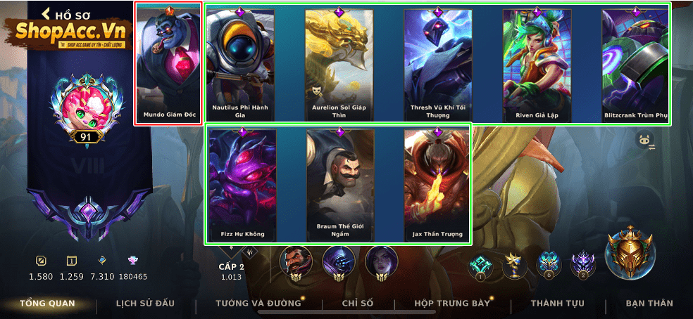Click the purple achievement badge marked 2

point(583,266)
